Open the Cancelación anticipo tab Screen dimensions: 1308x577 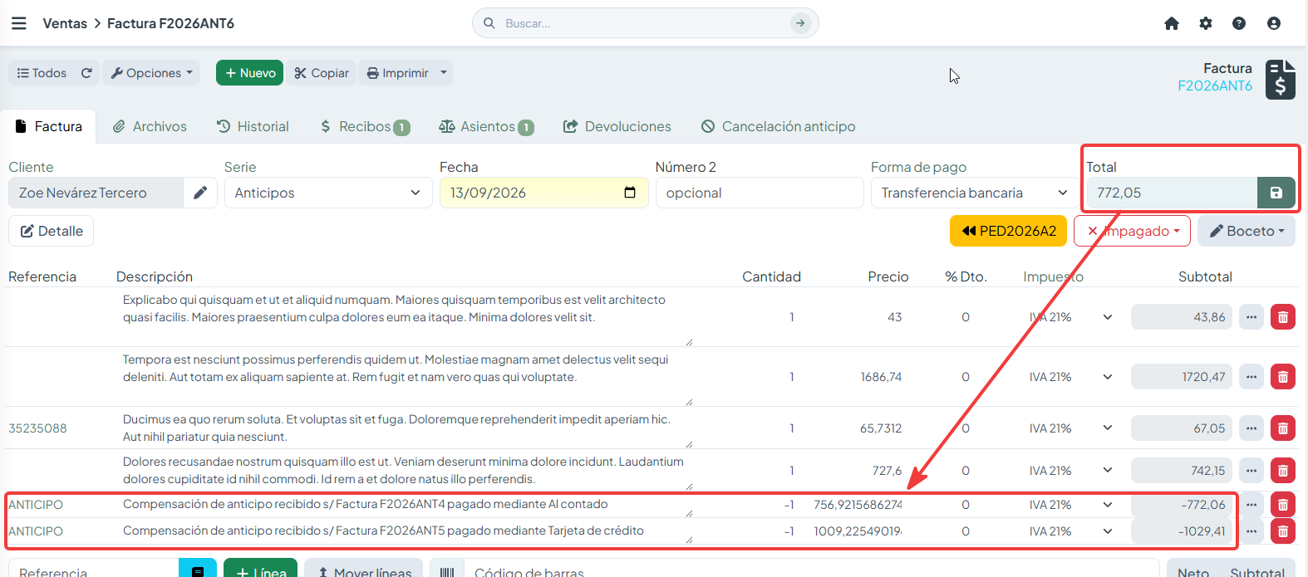pos(778,126)
